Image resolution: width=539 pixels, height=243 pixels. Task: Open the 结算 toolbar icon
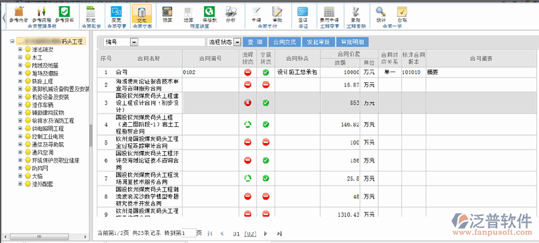[188, 12]
